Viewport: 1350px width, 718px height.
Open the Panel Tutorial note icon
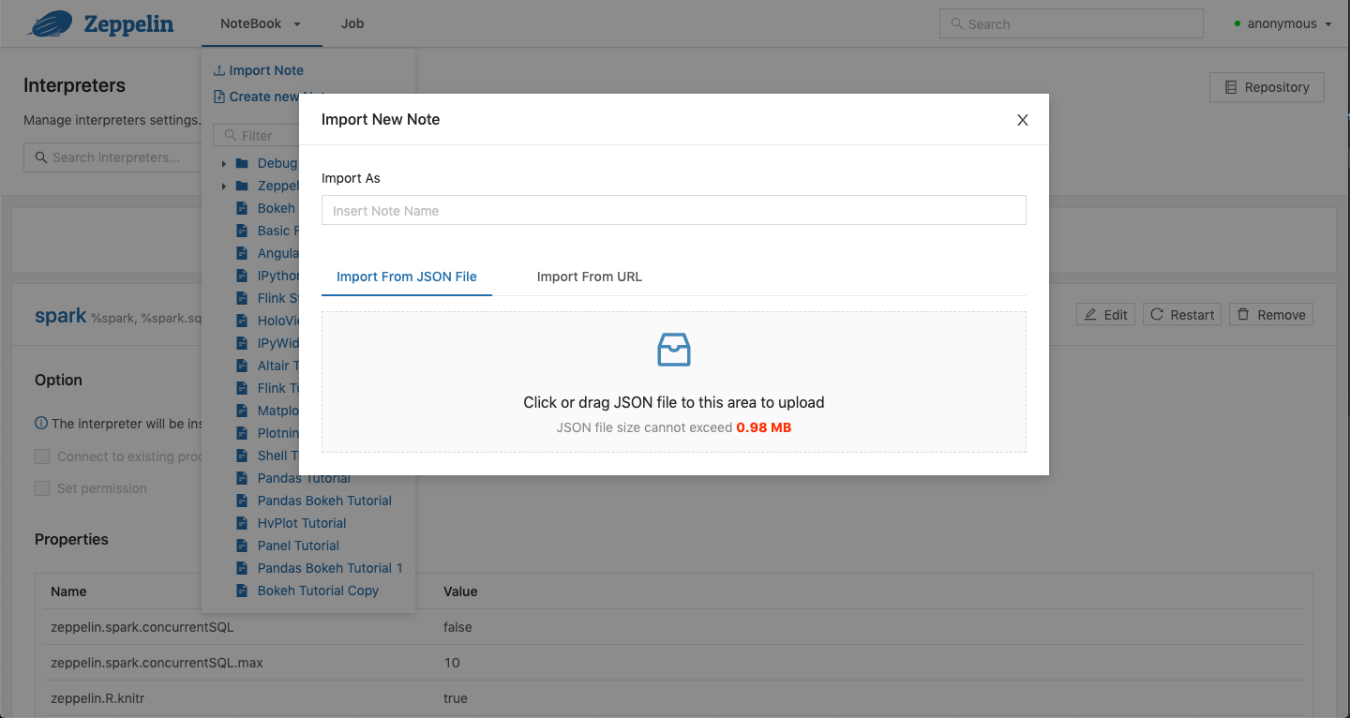242,546
